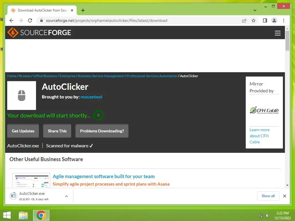Click the page vertical scrollbar thumb
The width and height of the screenshot is (295, 221).
click(287, 40)
